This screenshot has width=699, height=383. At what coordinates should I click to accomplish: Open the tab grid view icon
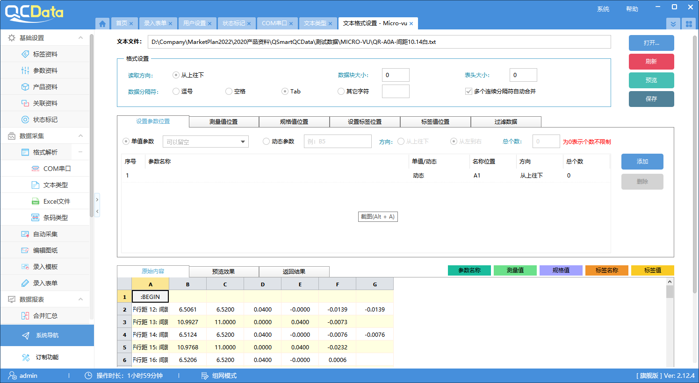pyautogui.click(x=688, y=24)
